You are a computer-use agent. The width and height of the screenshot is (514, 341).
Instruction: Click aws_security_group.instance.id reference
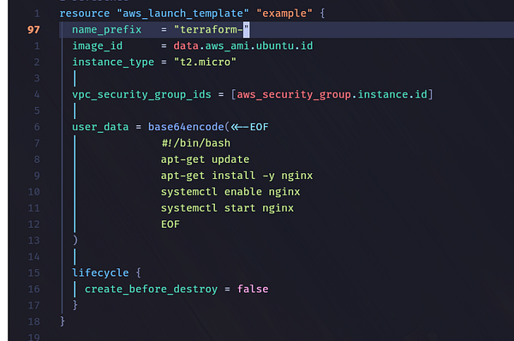(332, 95)
